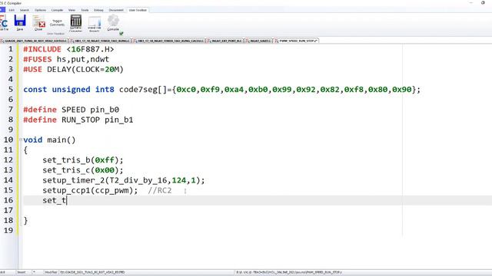Switch to the NGAT_EXT_PORT_B.C file tab
This screenshot has height=276, width=492.
point(224,41)
